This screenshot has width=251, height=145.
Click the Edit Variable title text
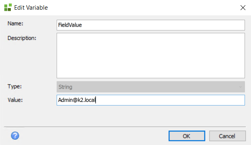click(x=31, y=8)
